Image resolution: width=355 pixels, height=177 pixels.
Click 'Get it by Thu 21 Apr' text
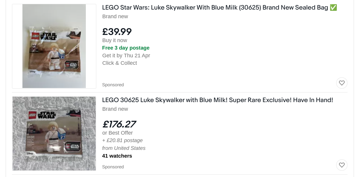(126, 56)
